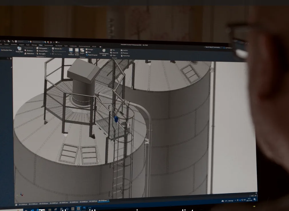Click End Section View
This screenshot has width=289, height=211.
(6, 50)
